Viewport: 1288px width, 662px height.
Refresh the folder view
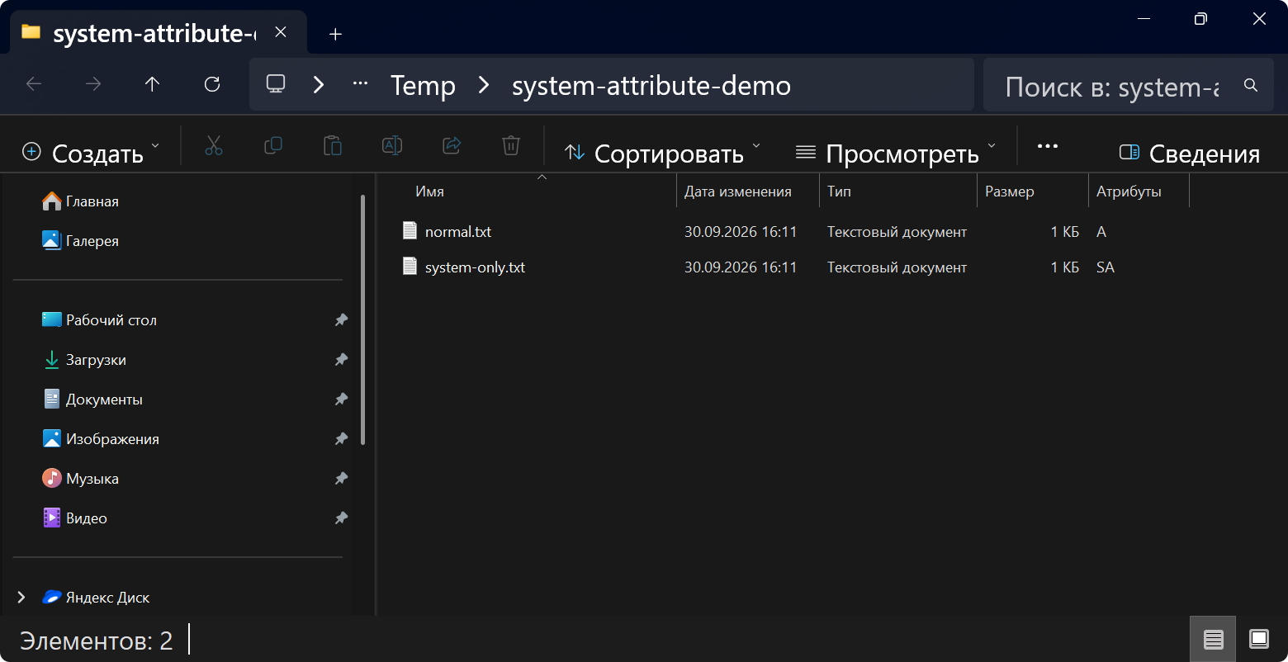click(x=212, y=84)
